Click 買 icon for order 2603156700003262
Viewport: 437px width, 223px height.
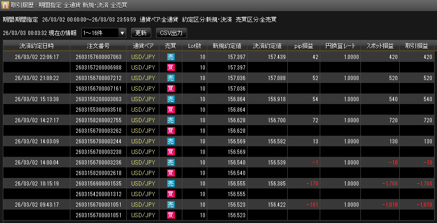pos(170,131)
